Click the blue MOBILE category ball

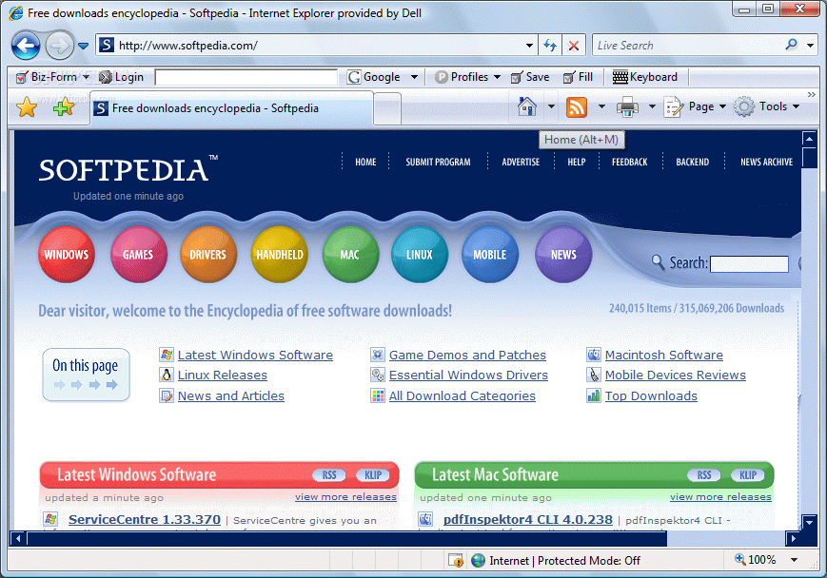point(490,255)
